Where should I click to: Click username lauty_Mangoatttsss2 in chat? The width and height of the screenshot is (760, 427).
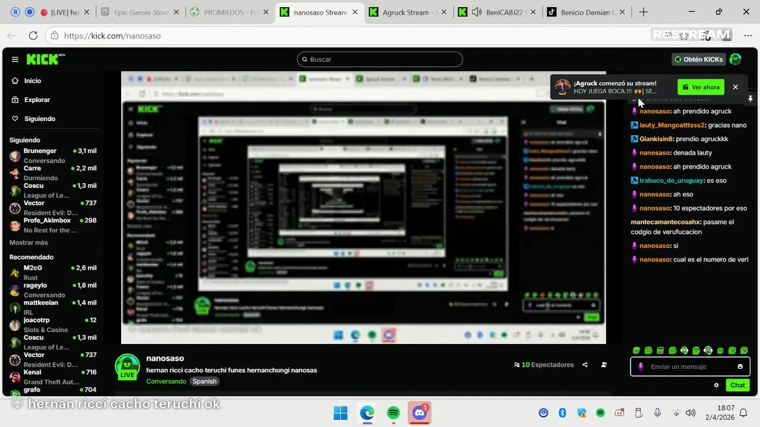672,125
